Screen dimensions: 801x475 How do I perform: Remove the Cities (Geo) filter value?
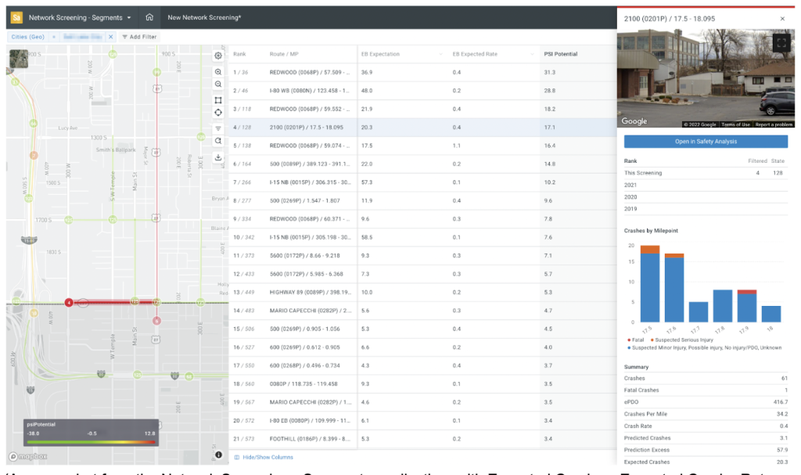point(110,37)
